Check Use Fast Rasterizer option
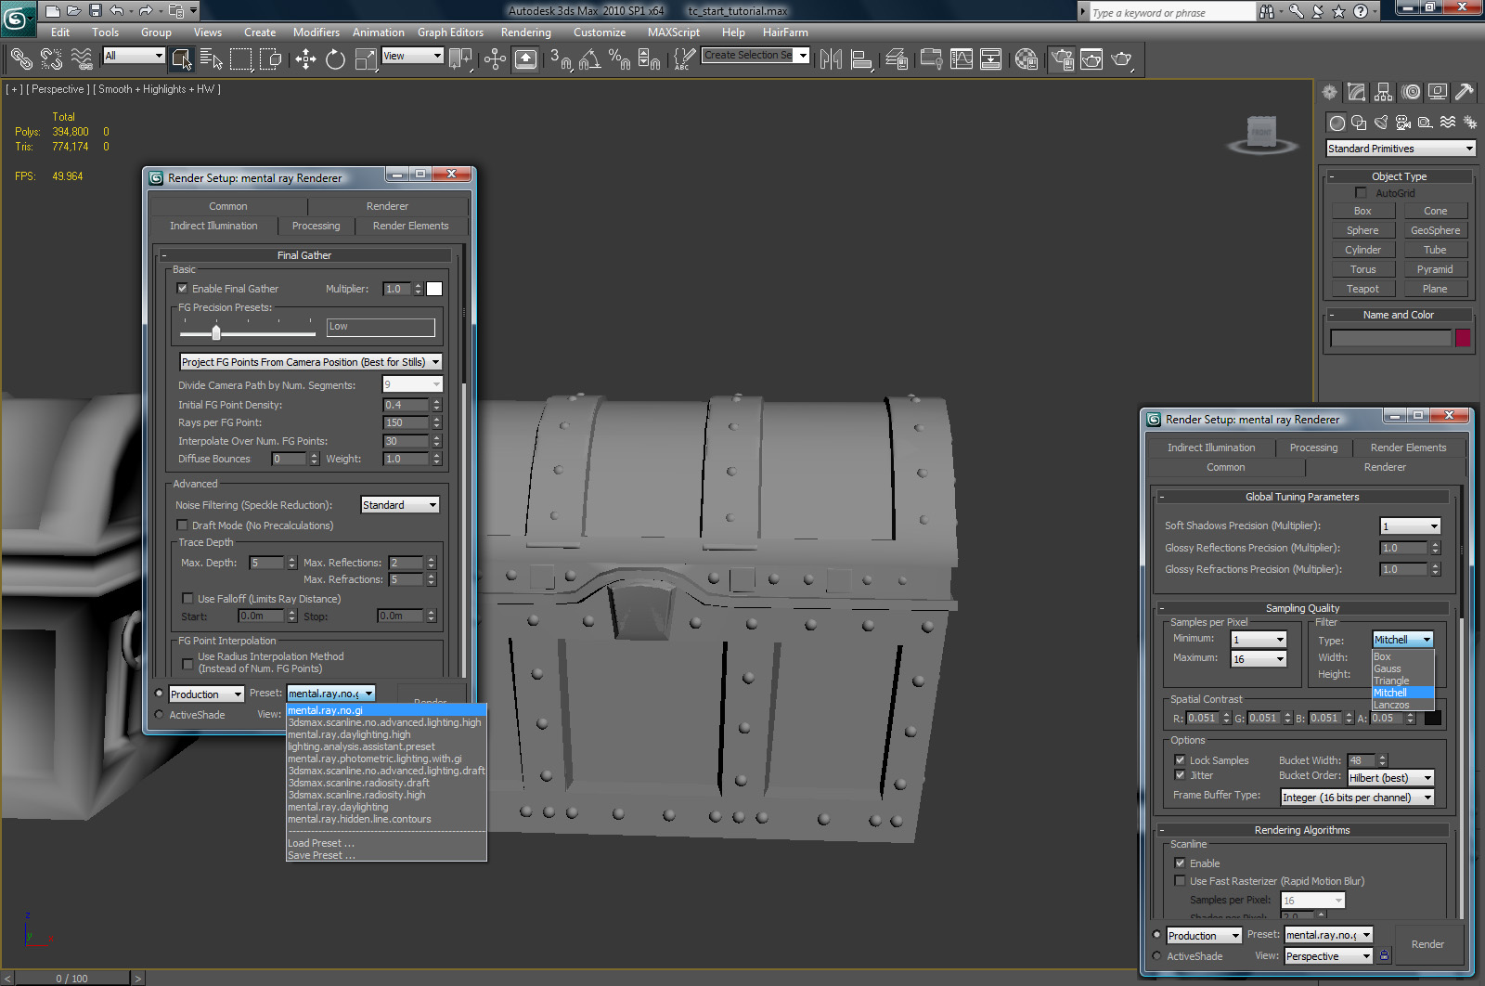The width and height of the screenshot is (1485, 986). [x=1180, y=881]
